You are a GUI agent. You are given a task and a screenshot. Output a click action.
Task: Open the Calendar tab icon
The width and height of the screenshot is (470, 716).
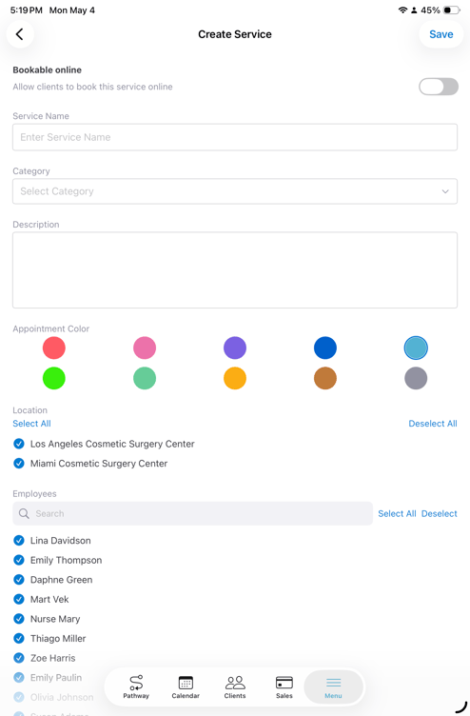coord(186,683)
